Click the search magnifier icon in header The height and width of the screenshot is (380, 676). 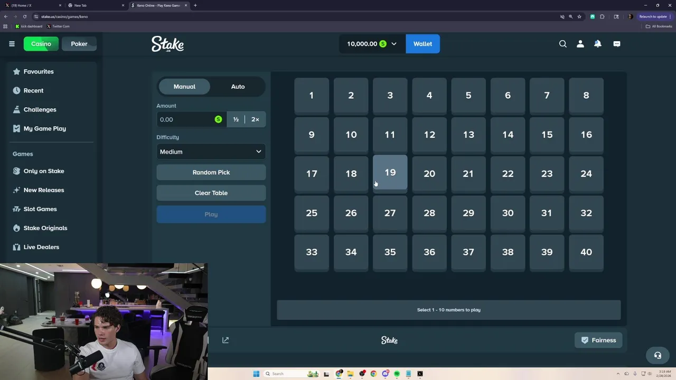coord(563,44)
